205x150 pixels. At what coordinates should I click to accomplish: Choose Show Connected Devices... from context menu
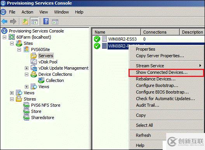click(166, 72)
